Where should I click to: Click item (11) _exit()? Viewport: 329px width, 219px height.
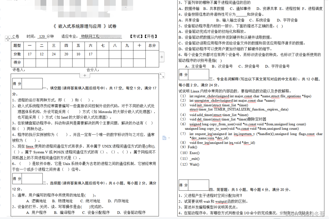190,159
